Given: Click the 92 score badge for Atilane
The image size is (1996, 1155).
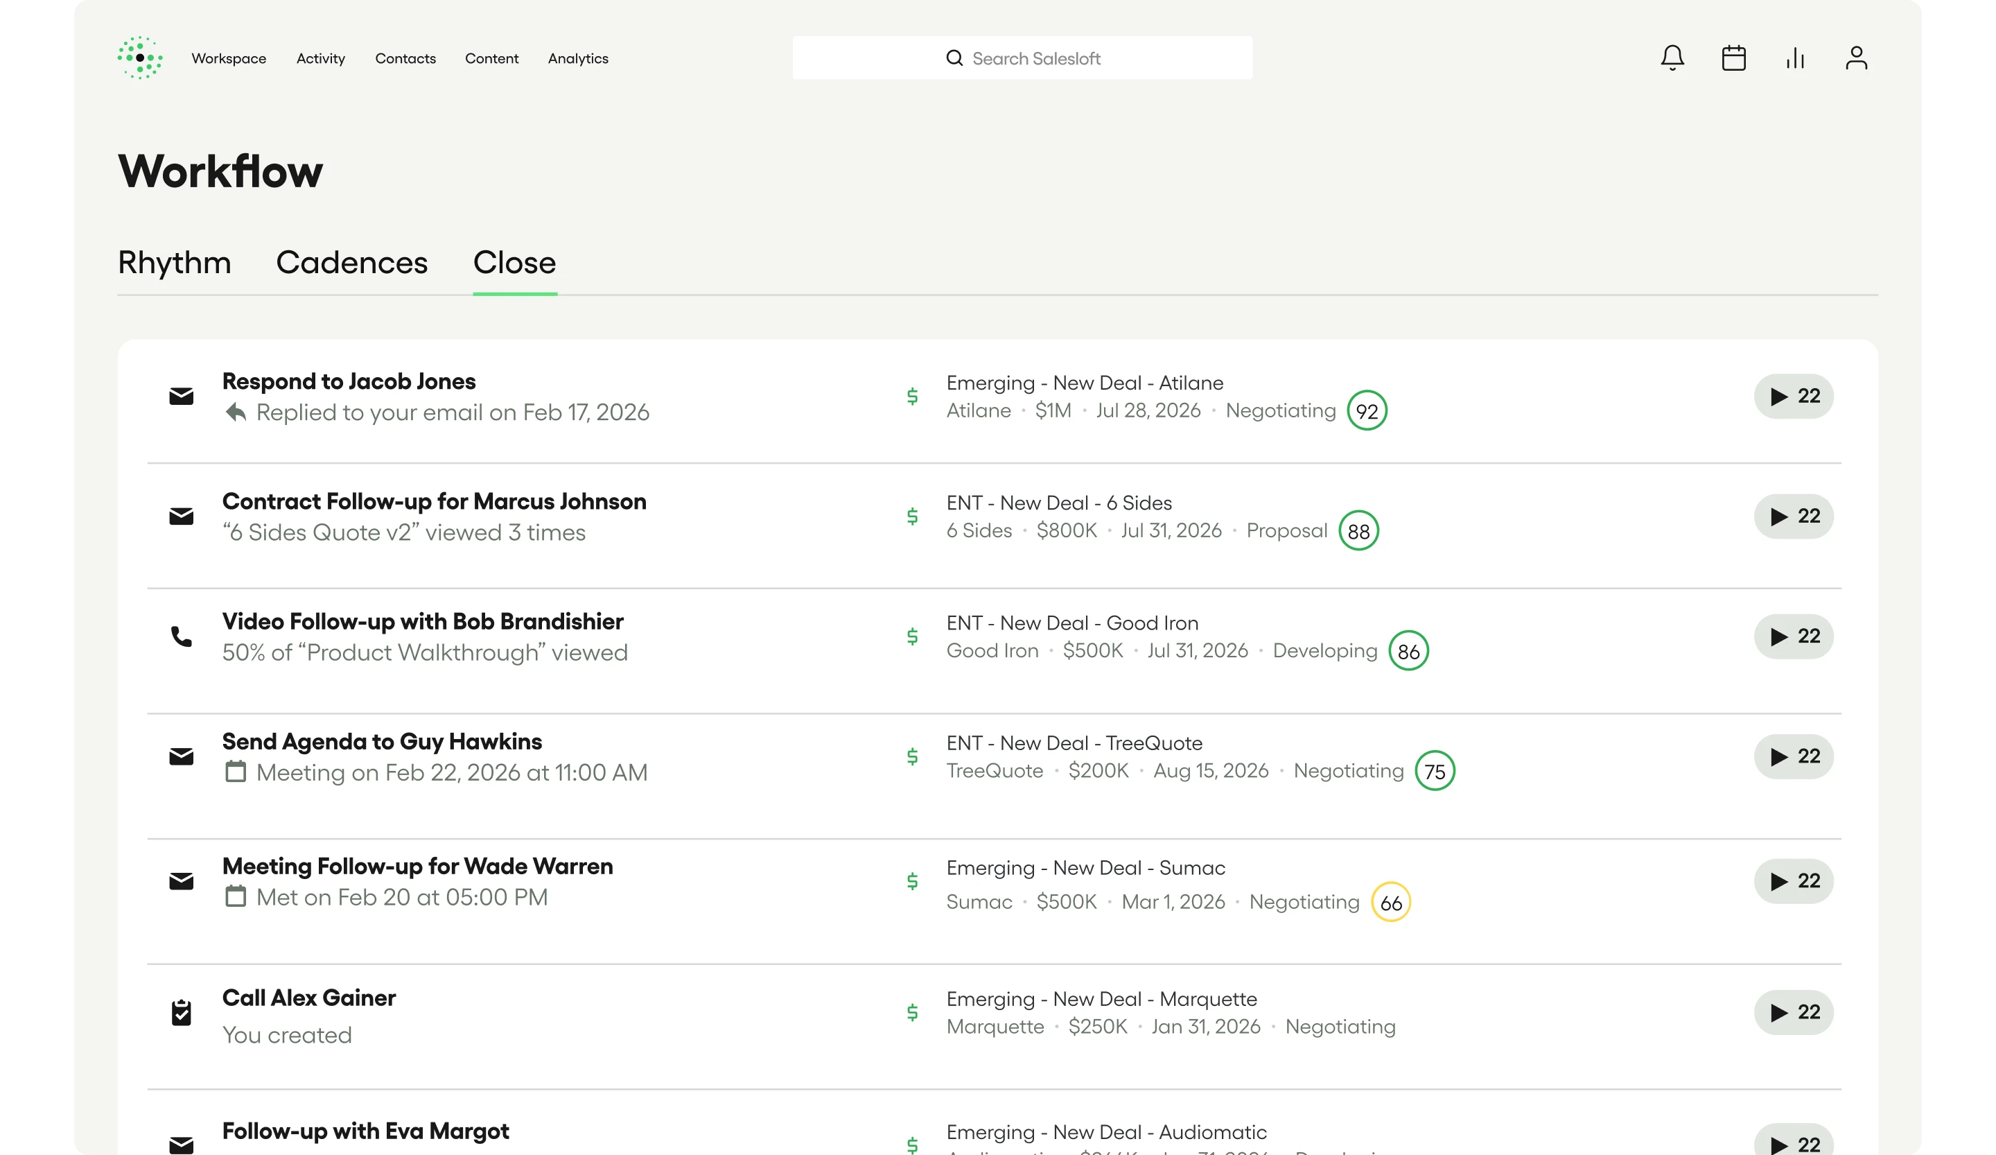Looking at the screenshot, I should [1367, 411].
